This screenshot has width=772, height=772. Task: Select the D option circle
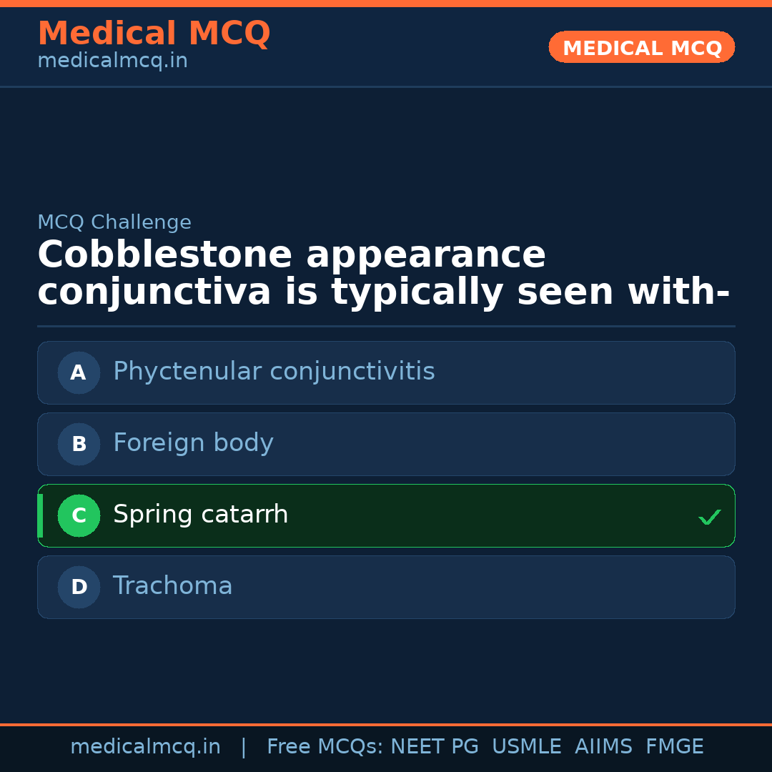coord(79,587)
